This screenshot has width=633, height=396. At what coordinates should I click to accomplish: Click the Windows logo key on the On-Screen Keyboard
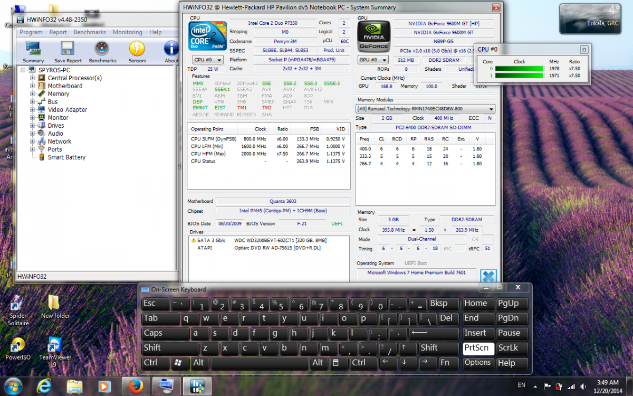point(178,363)
